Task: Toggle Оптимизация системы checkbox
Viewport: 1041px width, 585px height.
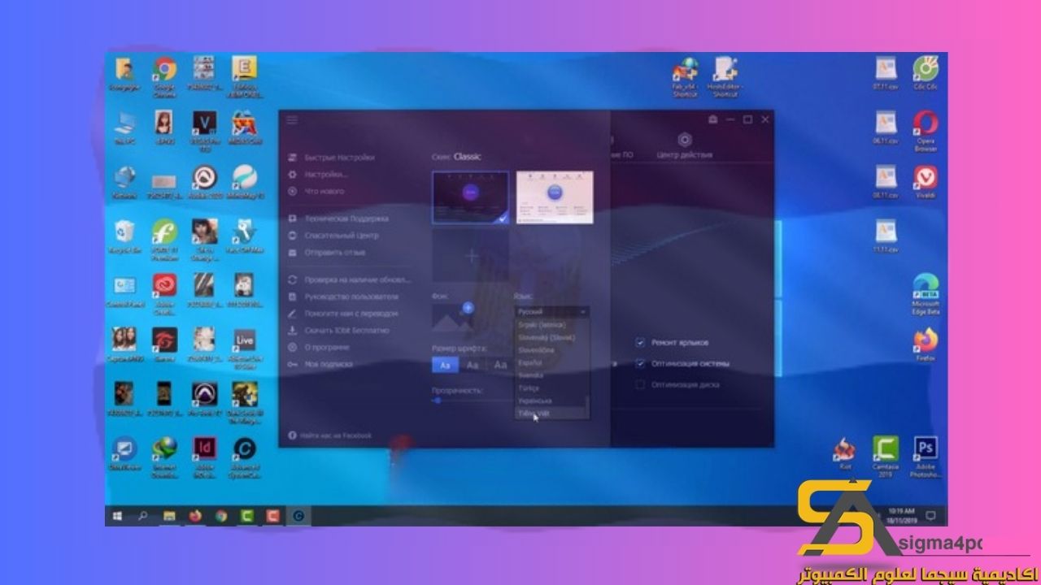Action: pyautogui.click(x=641, y=363)
